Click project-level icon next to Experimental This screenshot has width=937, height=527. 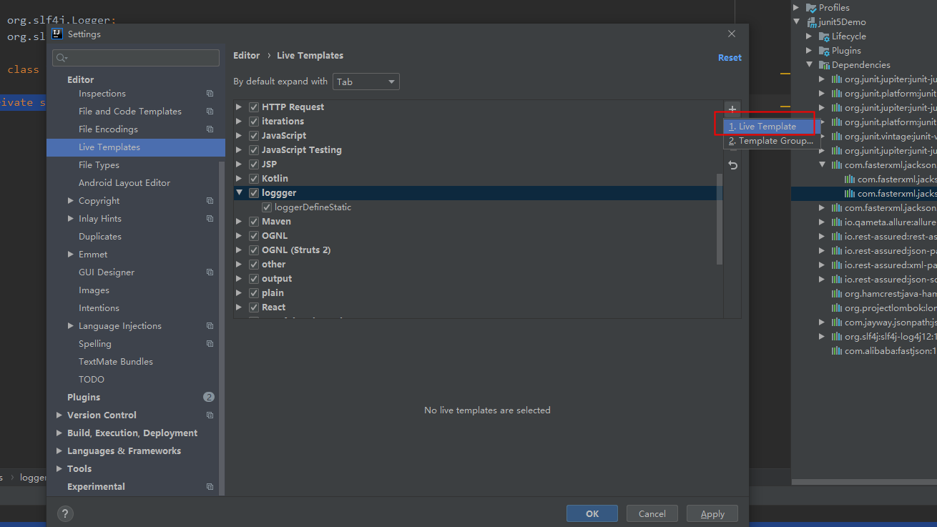(x=210, y=487)
